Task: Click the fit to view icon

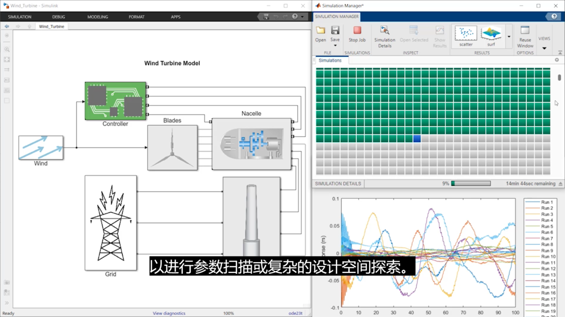Action: coord(7,60)
